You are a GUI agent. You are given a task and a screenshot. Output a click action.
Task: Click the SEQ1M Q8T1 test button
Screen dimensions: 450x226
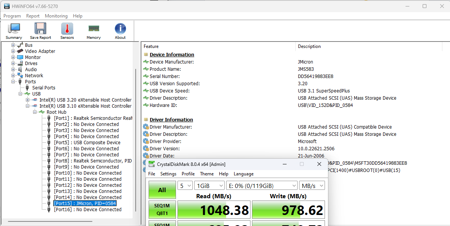[x=162, y=210]
